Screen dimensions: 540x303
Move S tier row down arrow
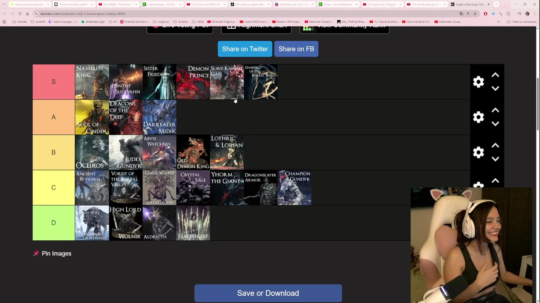click(x=495, y=88)
